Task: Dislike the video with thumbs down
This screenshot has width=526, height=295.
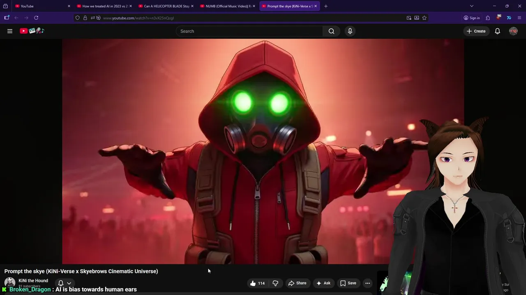Action: coord(275,283)
